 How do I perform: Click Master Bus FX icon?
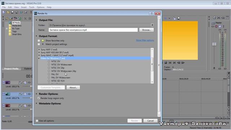pyautogui.click(x=213, y=26)
